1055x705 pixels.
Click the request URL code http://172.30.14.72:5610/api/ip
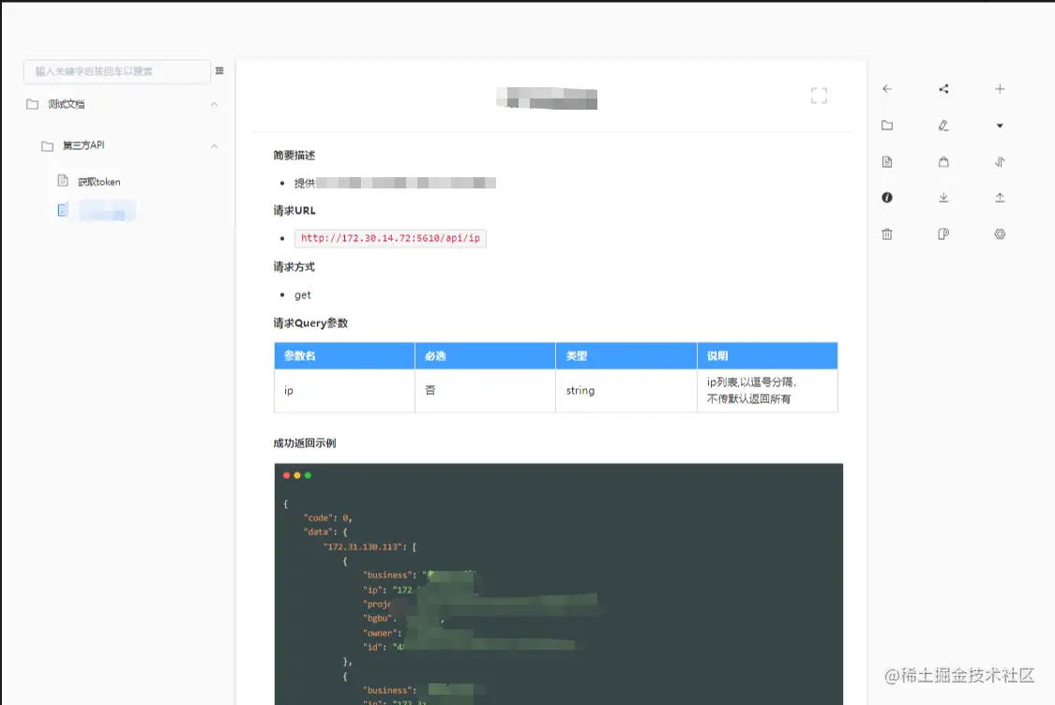390,238
